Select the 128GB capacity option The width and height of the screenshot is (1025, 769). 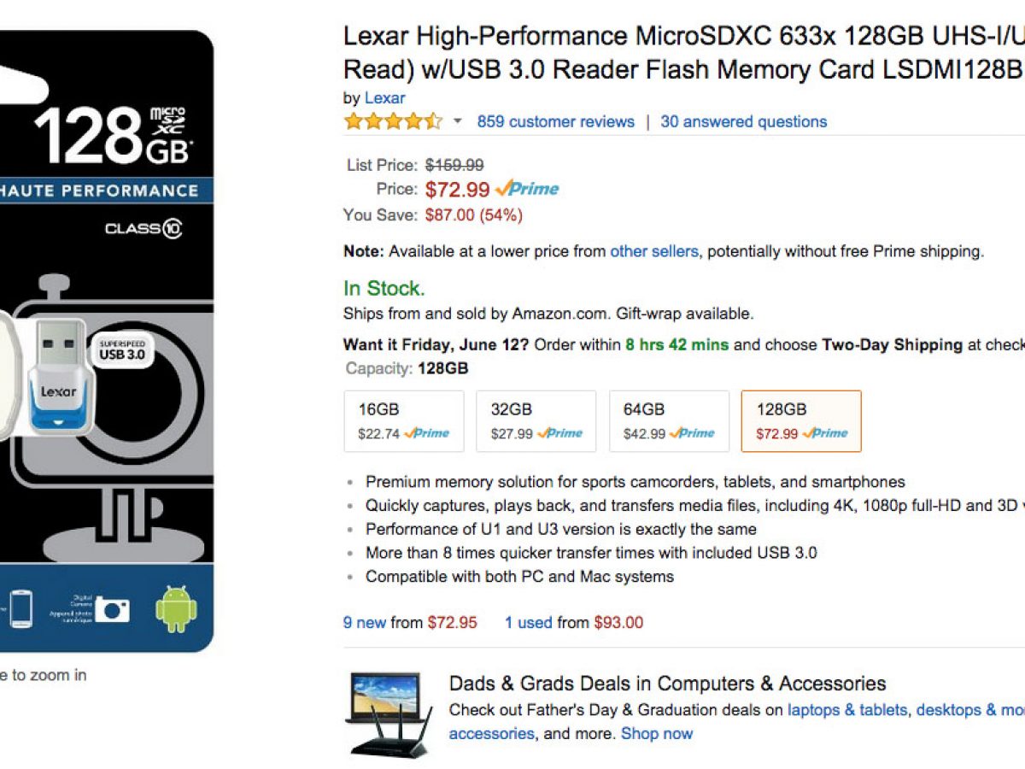click(x=801, y=420)
